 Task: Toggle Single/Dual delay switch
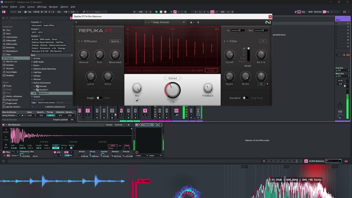coord(99,98)
